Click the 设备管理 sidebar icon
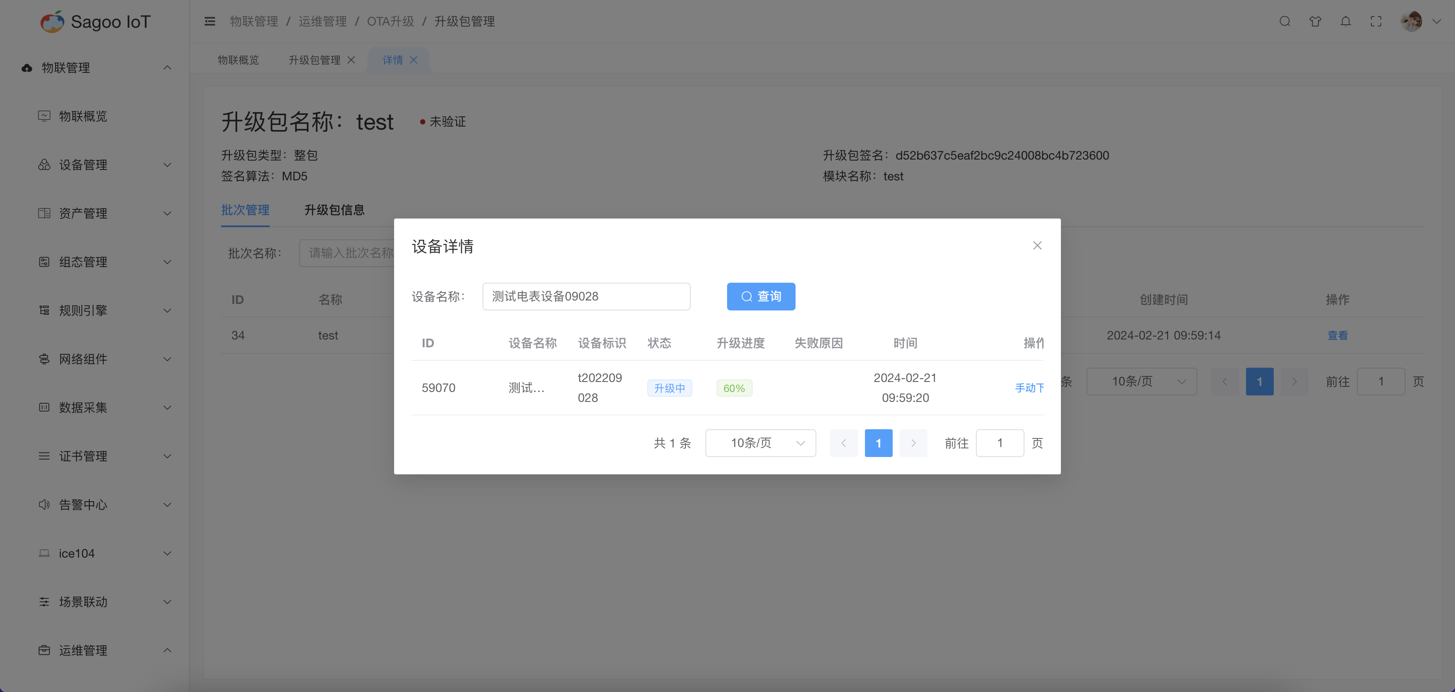The image size is (1455, 692). pos(44,164)
